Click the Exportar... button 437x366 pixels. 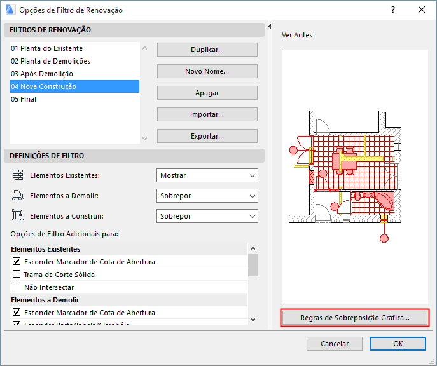tap(207, 136)
